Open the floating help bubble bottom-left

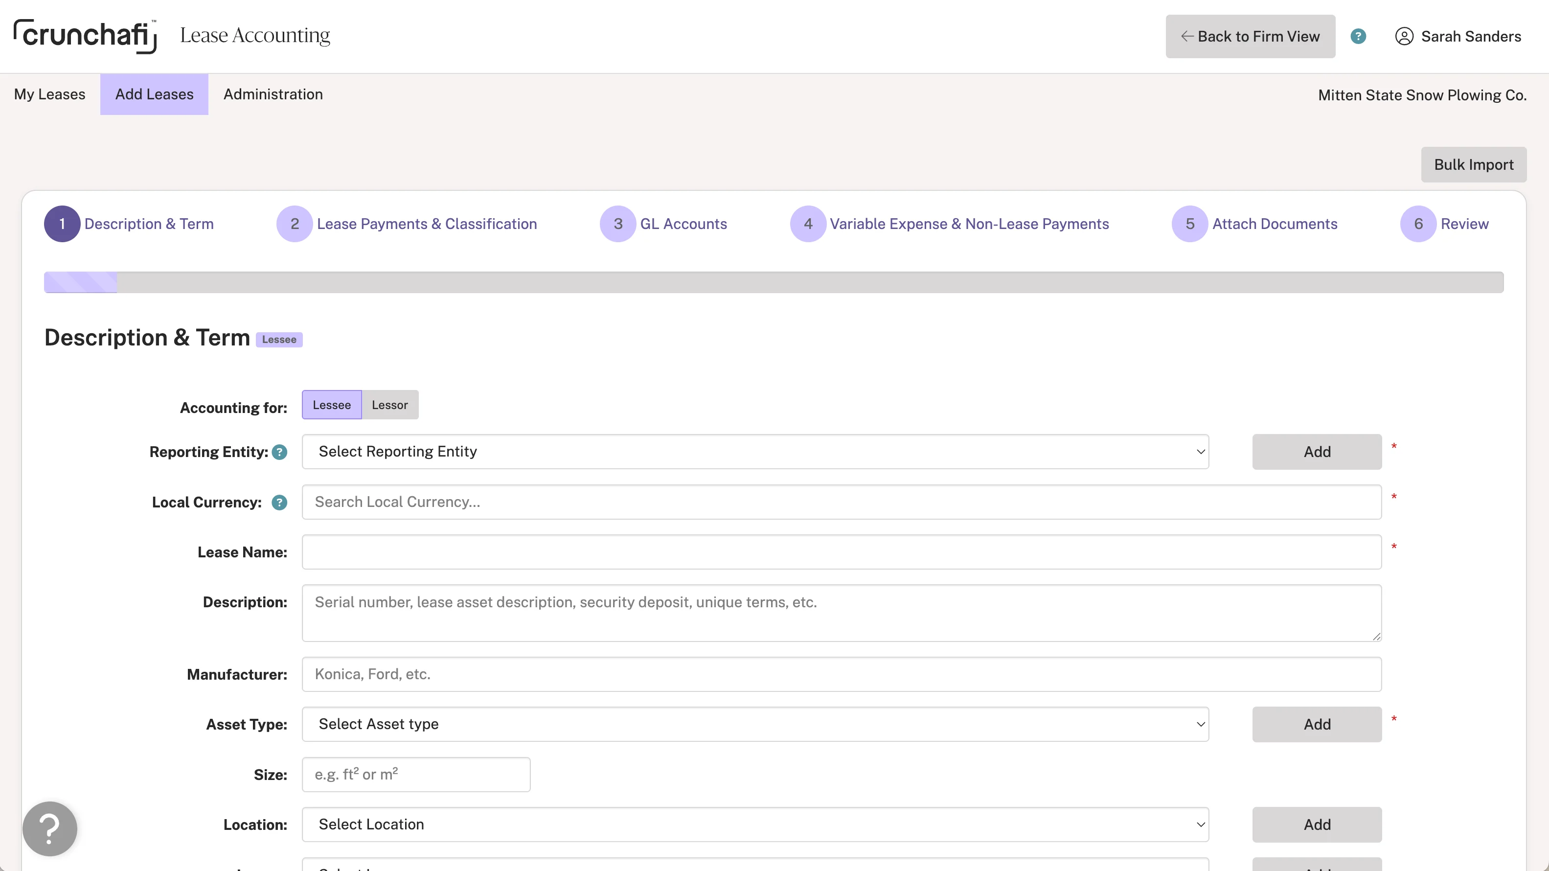coord(50,828)
